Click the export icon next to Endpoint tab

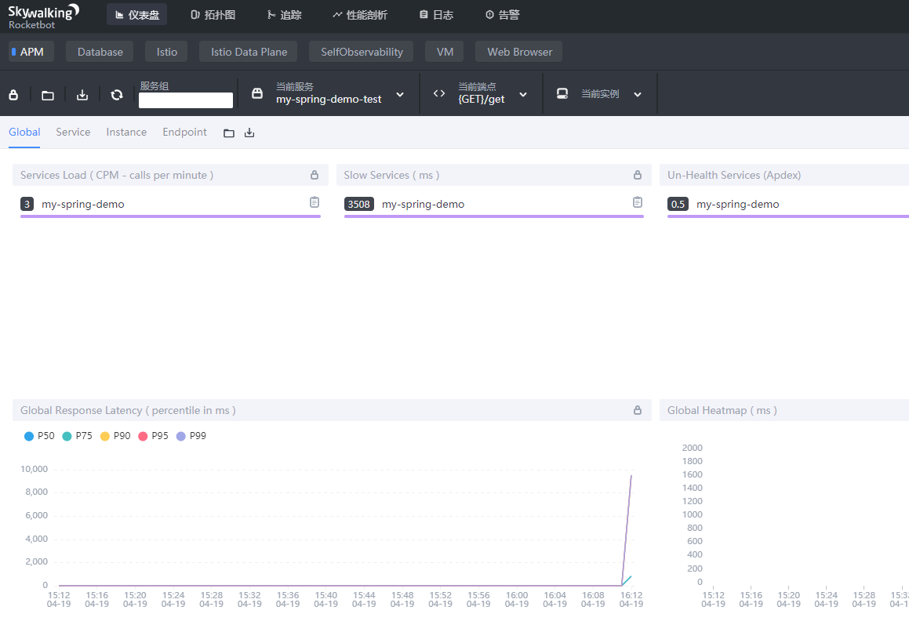click(249, 133)
